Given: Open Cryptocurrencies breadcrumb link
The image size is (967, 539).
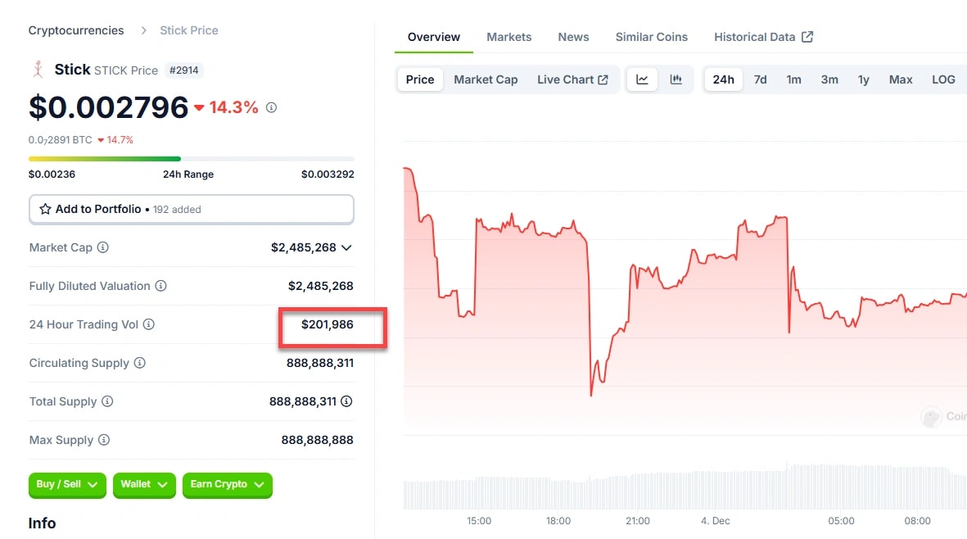Looking at the screenshot, I should 76,30.
